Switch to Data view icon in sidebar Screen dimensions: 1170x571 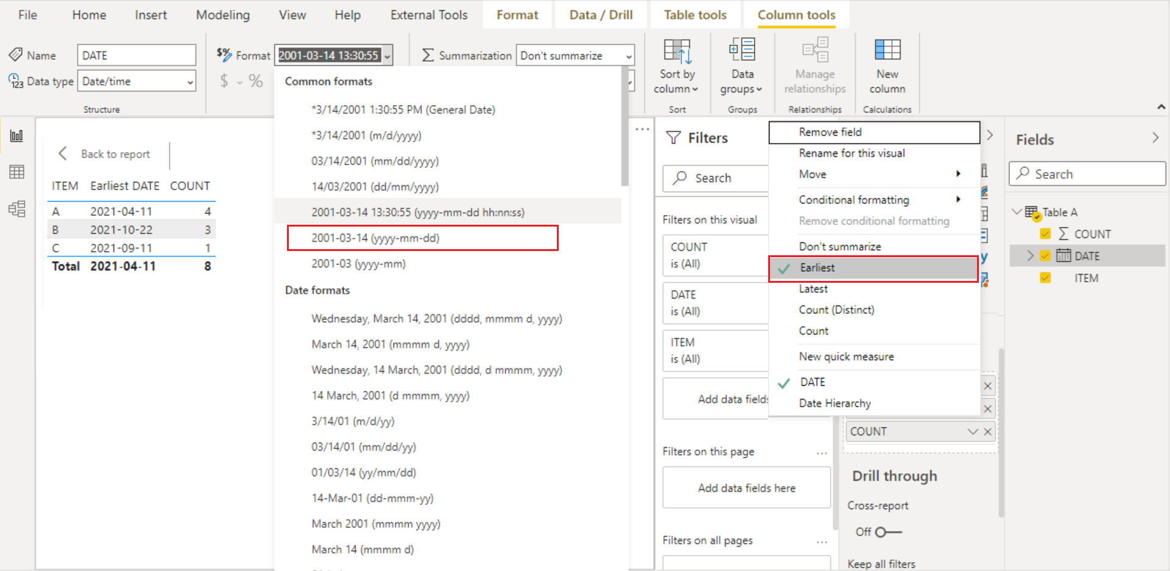[17, 172]
